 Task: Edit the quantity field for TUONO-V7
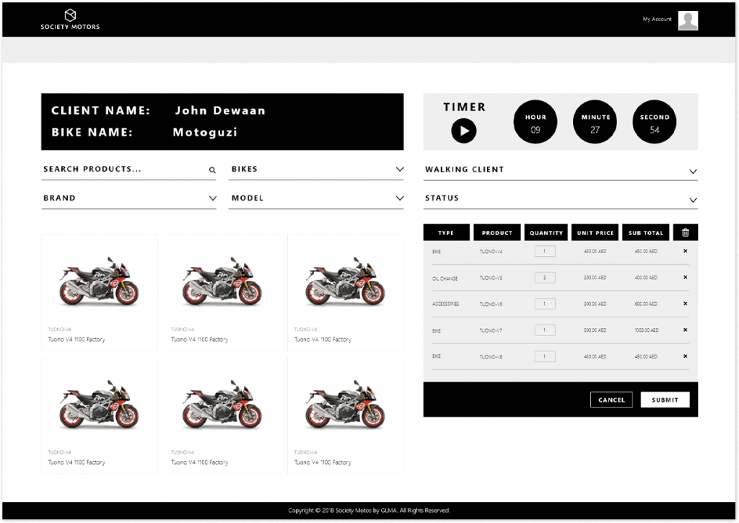click(545, 330)
